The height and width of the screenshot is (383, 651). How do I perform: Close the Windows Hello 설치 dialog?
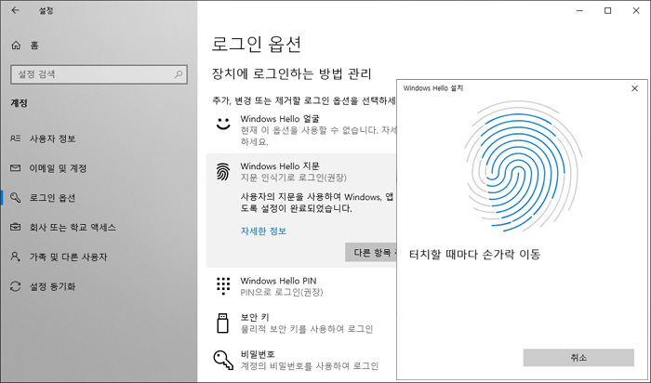coord(634,87)
